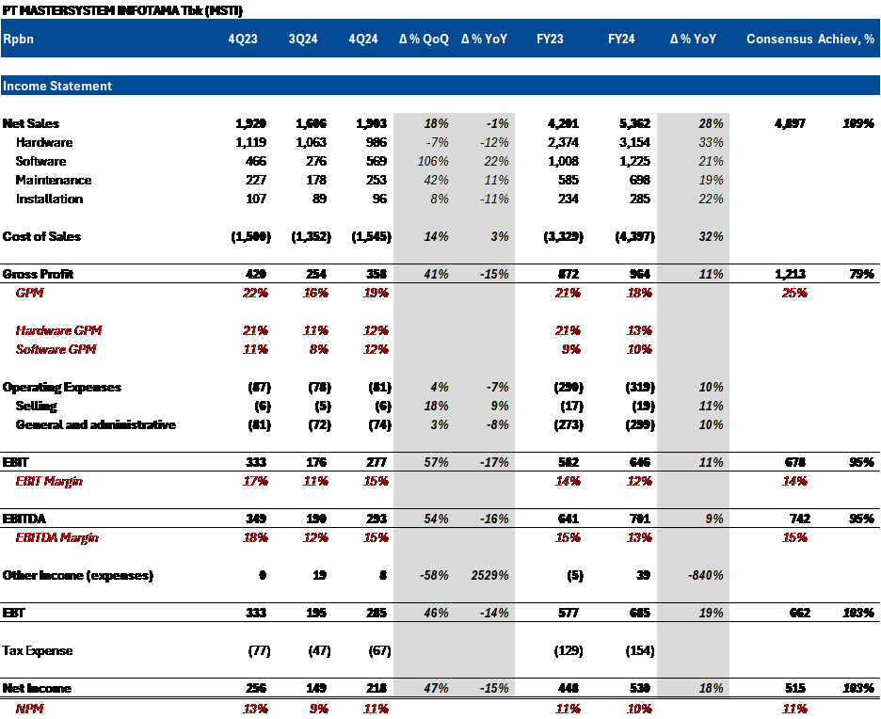This screenshot has width=881, height=719.
Task: Click EBITDA consensus value '742'
Action: pos(799,519)
